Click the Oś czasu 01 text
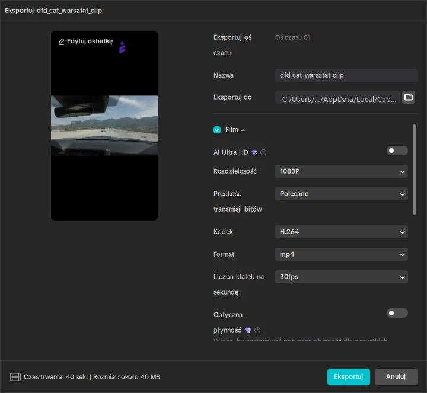The height and width of the screenshot is (393, 427). (293, 37)
